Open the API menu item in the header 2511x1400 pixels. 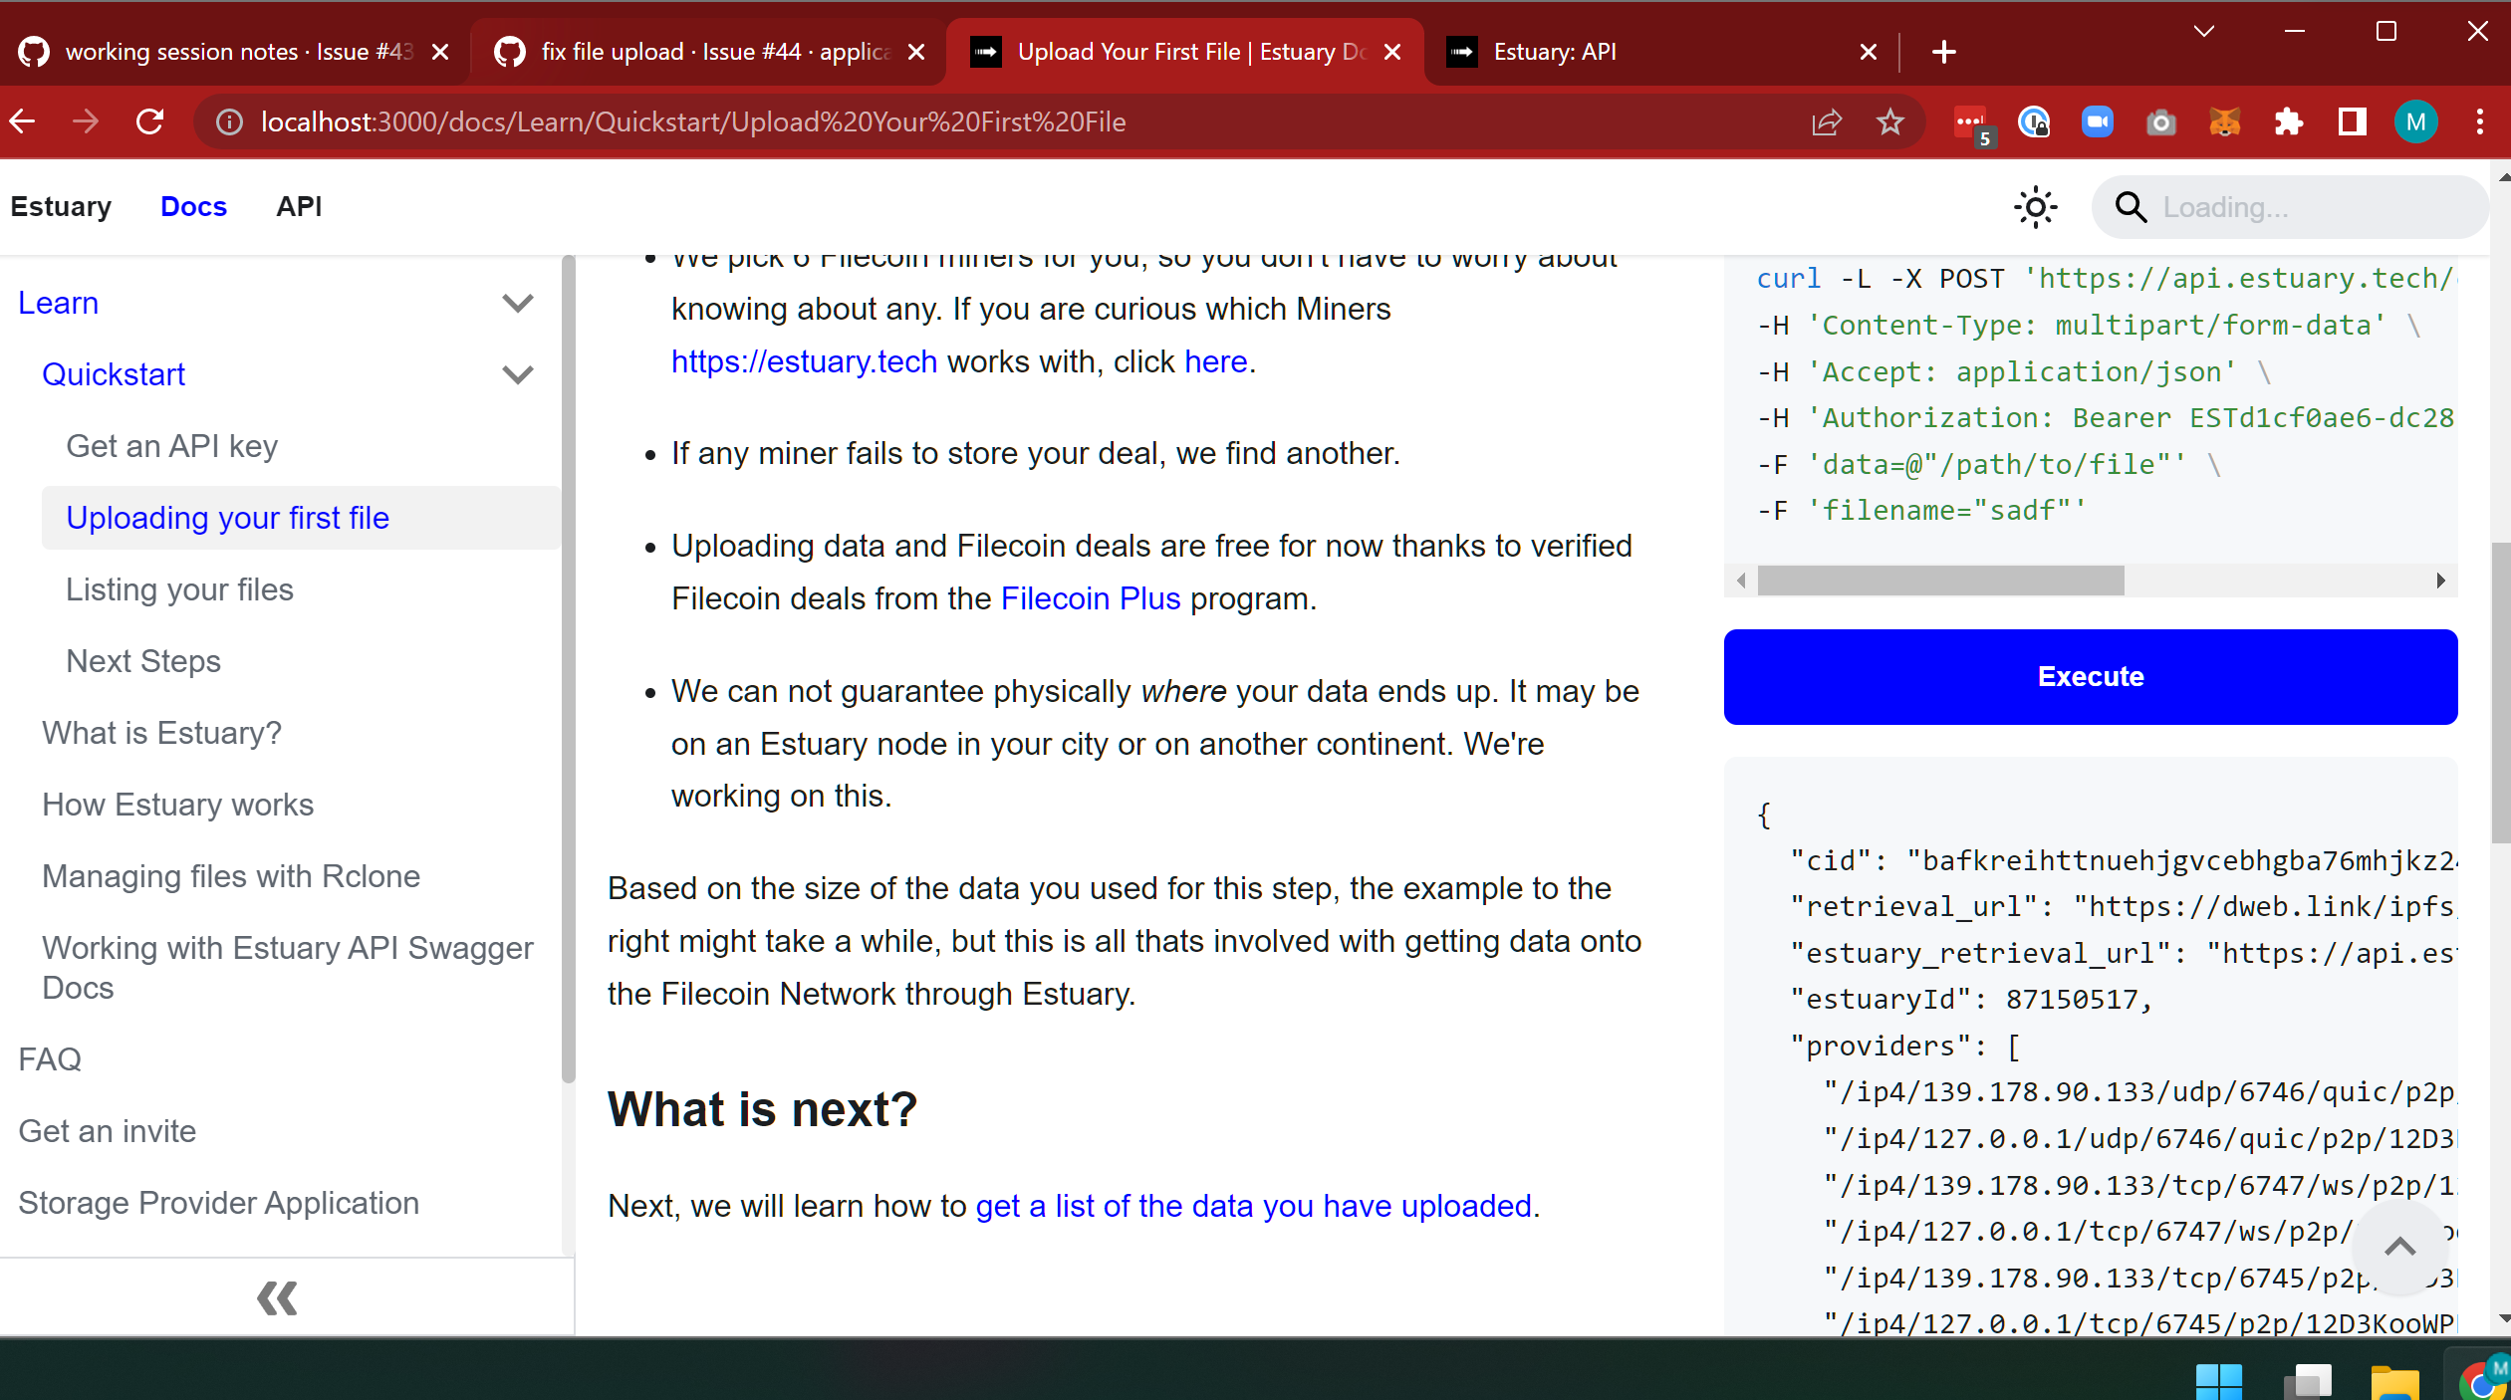point(298,207)
